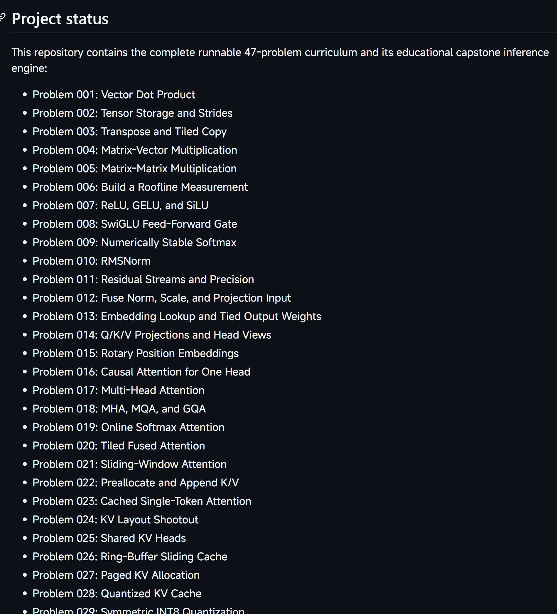The height and width of the screenshot is (614, 557).
Task: Select Problem 022: Preallocate and Append K/V
Action: click(136, 483)
